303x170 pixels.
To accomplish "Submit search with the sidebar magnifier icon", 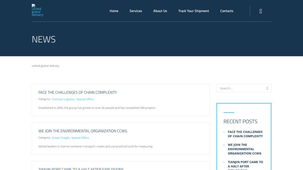I will click(x=267, y=88).
